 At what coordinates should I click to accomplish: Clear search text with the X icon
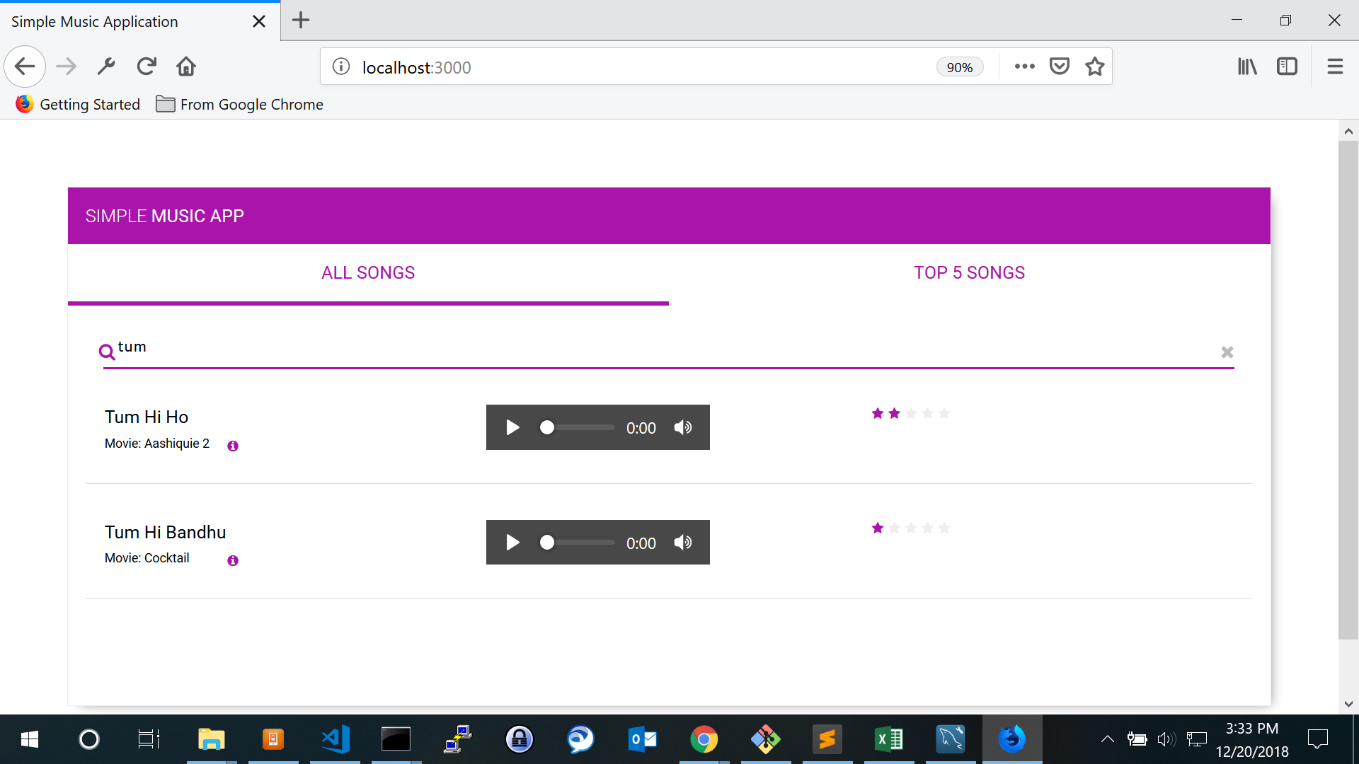[x=1227, y=352]
